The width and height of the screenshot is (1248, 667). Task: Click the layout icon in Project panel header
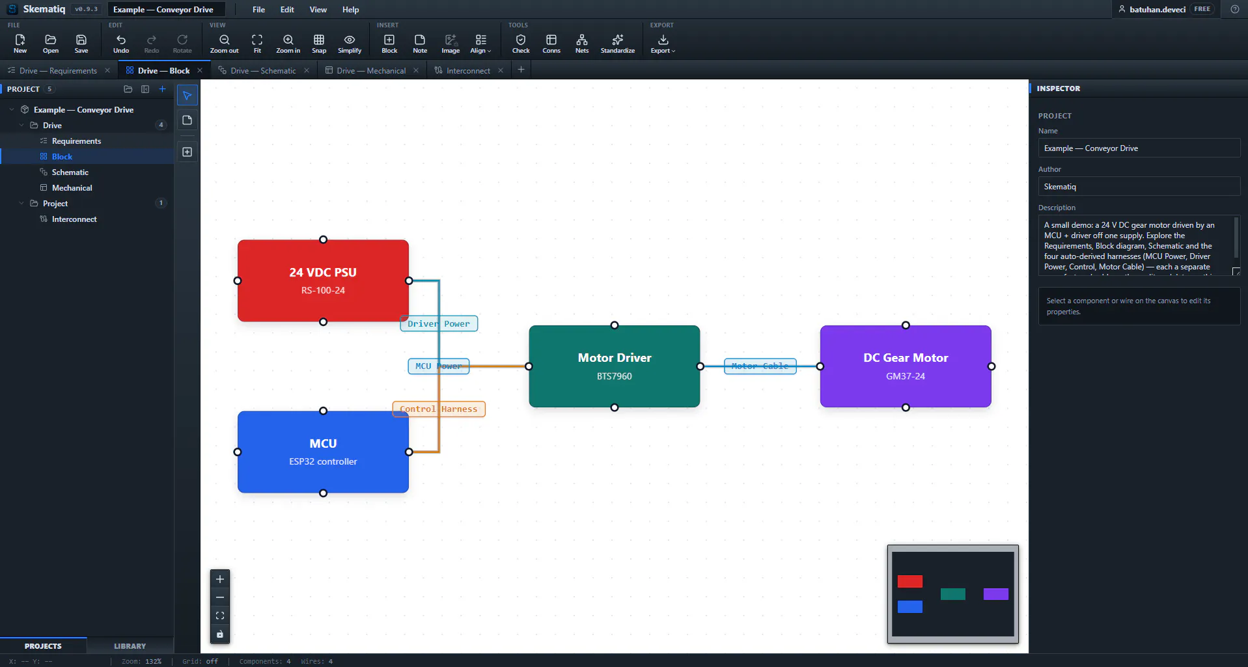pyautogui.click(x=145, y=89)
